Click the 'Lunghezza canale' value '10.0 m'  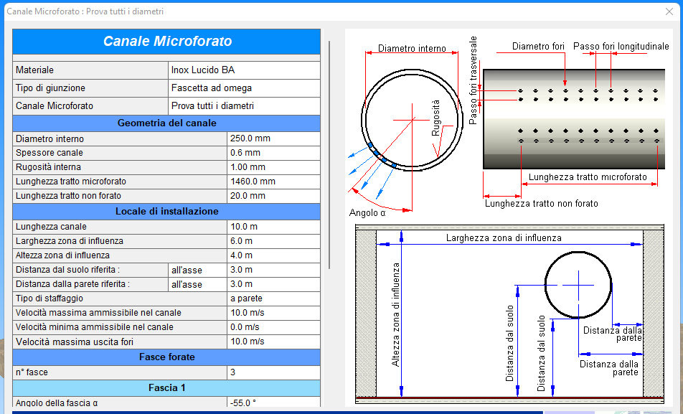[273, 227]
